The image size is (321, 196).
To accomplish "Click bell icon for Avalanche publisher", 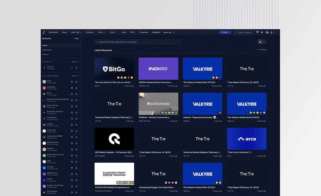I will tap(76, 88).
